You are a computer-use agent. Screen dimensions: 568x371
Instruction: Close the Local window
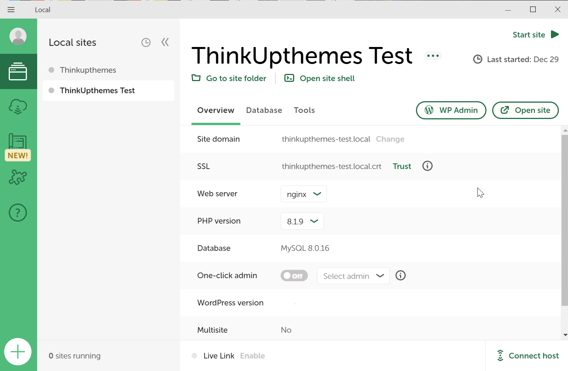tap(558, 9)
